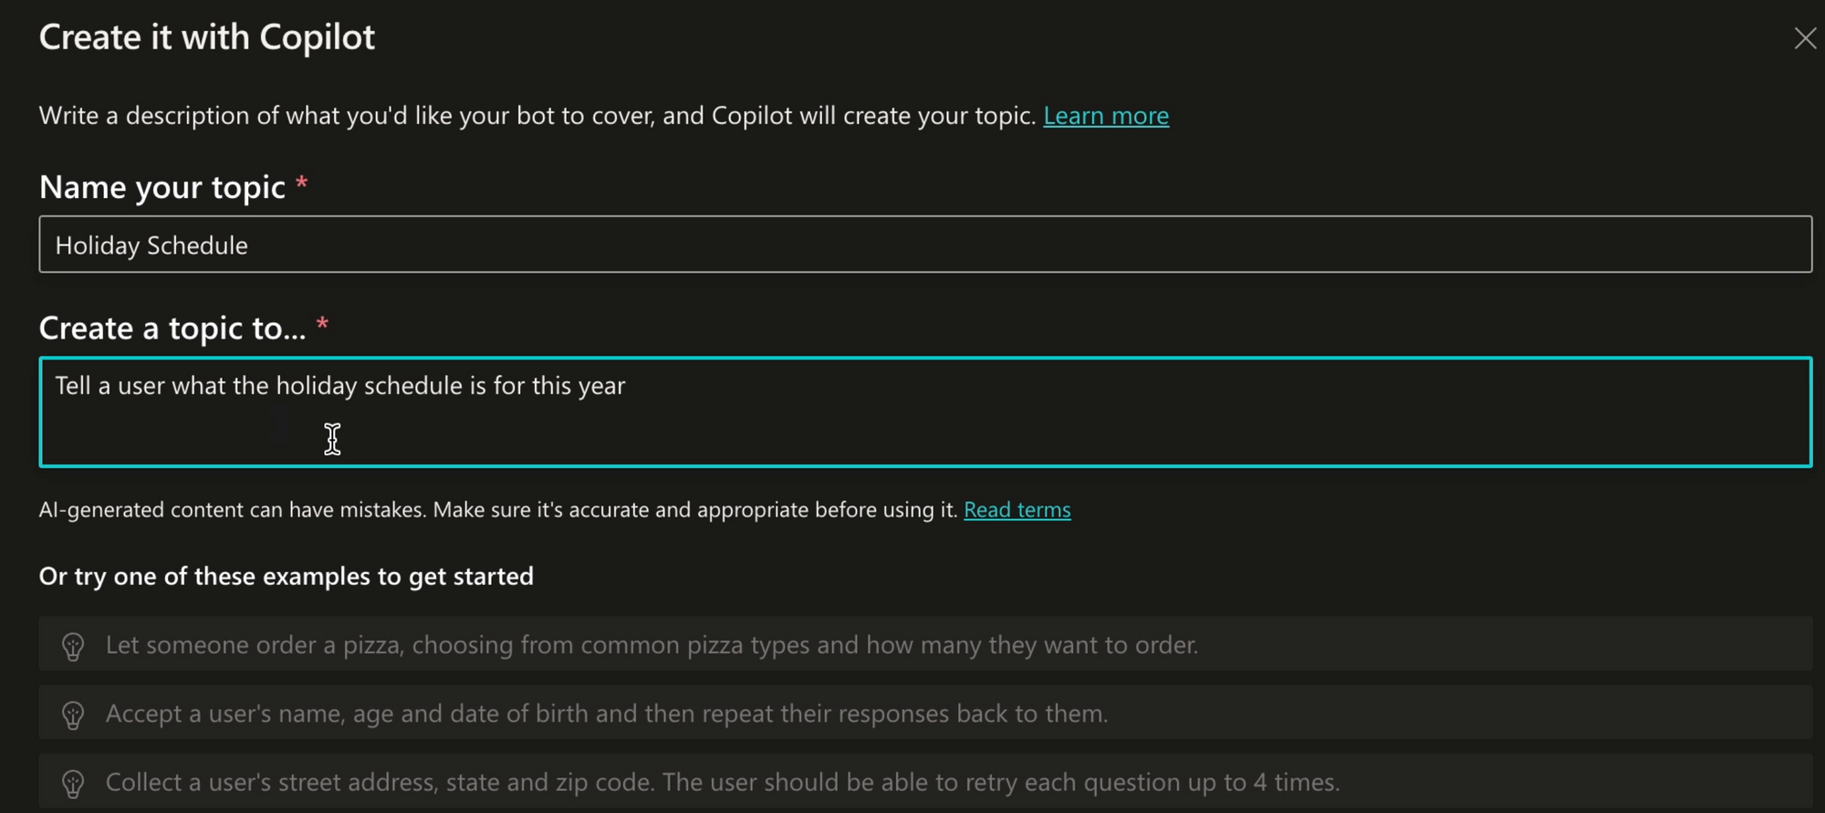Choose the street address and zip code example
The height and width of the screenshot is (813, 1825).
click(x=722, y=782)
